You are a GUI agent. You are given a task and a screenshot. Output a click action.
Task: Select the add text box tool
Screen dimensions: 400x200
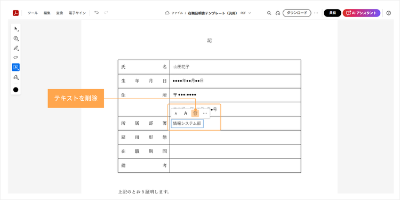click(15, 67)
